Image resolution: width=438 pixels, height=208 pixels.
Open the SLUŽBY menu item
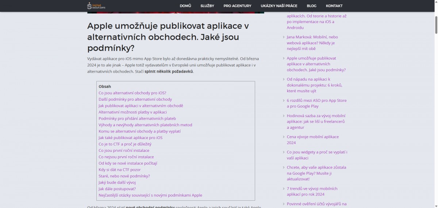point(207,6)
